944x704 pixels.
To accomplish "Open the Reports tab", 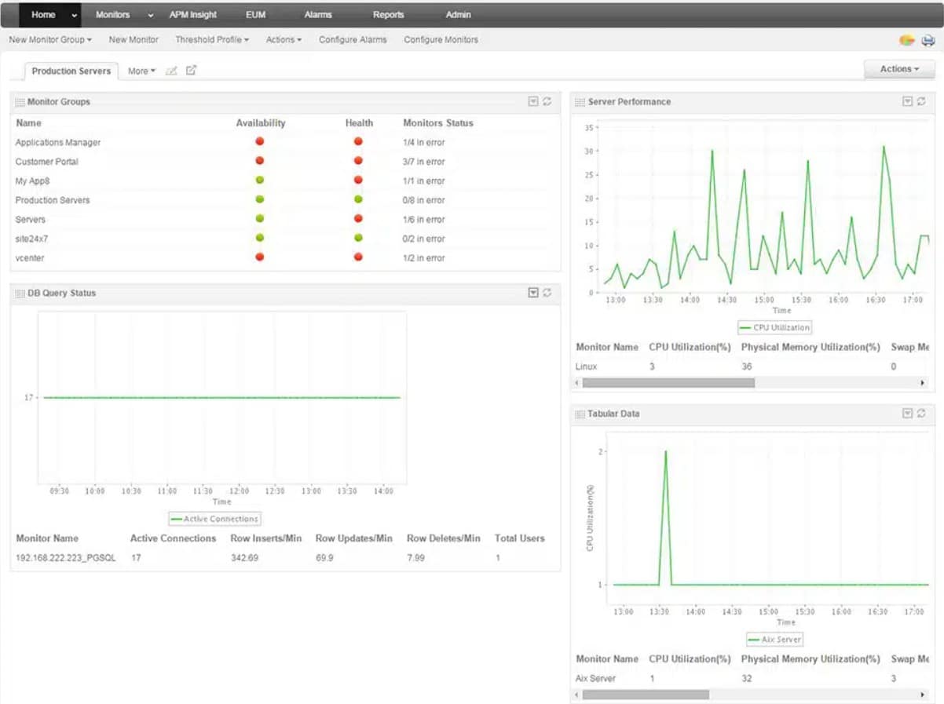I will pos(389,15).
